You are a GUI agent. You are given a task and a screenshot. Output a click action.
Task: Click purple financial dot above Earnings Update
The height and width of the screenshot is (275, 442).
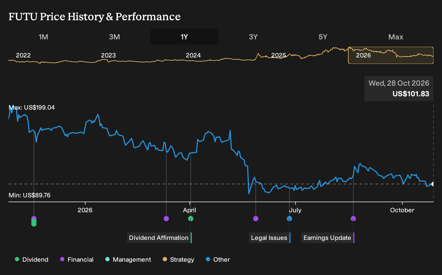point(353,219)
